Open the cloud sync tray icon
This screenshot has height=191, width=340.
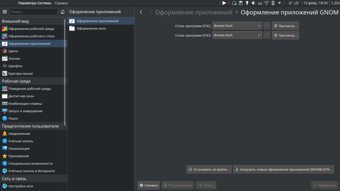click(234, 3)
